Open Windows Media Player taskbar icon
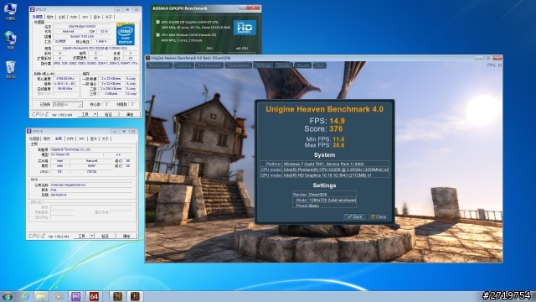This screenshot has width=536, height=302. click(x=59, y=296)
